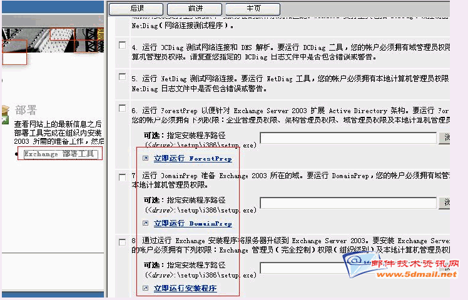Click the 可选：指定安装程序路径 label in step 8
The image size is (468, 300).
185,265
